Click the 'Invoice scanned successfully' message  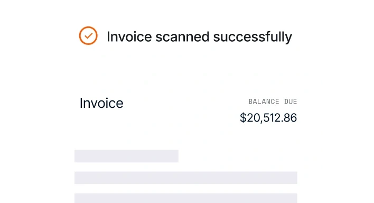199,37
